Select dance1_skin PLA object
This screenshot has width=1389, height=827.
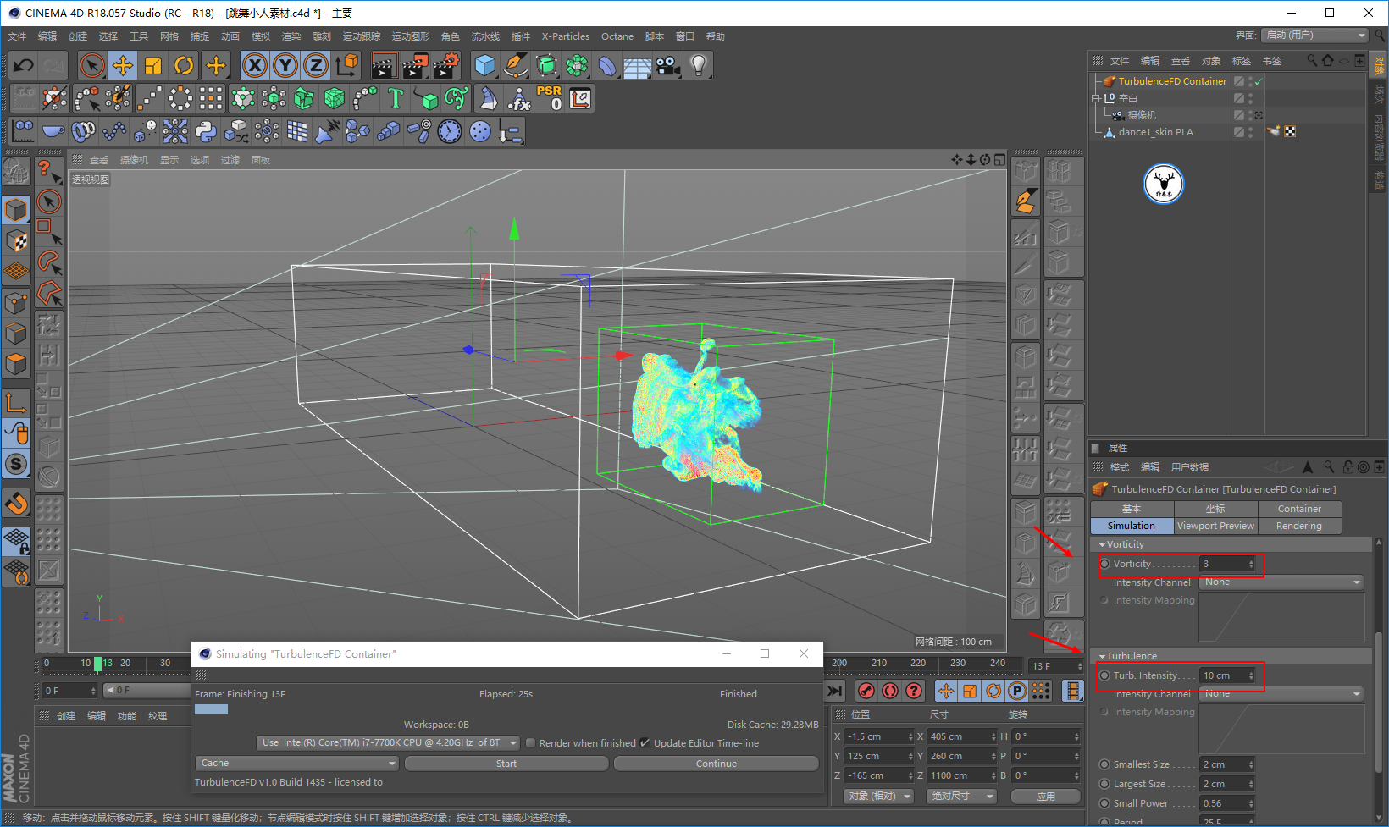(1155, 132)
